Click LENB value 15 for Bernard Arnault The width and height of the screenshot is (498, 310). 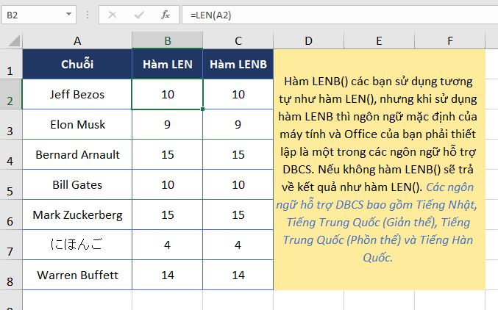238,154
